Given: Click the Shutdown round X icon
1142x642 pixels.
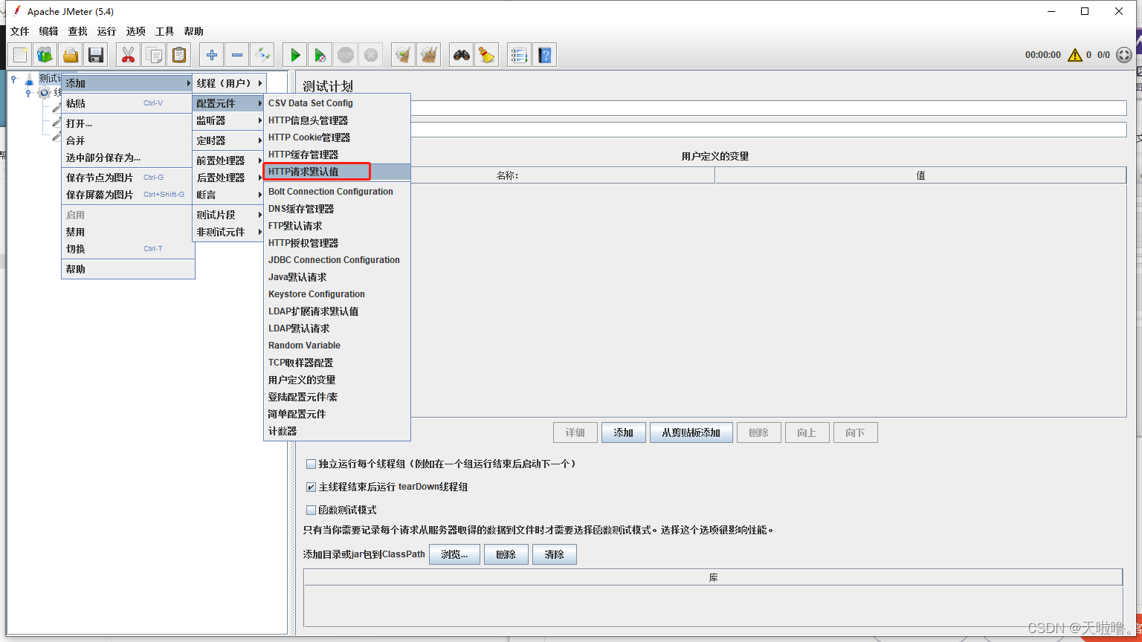Looking at the screenshot, I should point(371,55).
